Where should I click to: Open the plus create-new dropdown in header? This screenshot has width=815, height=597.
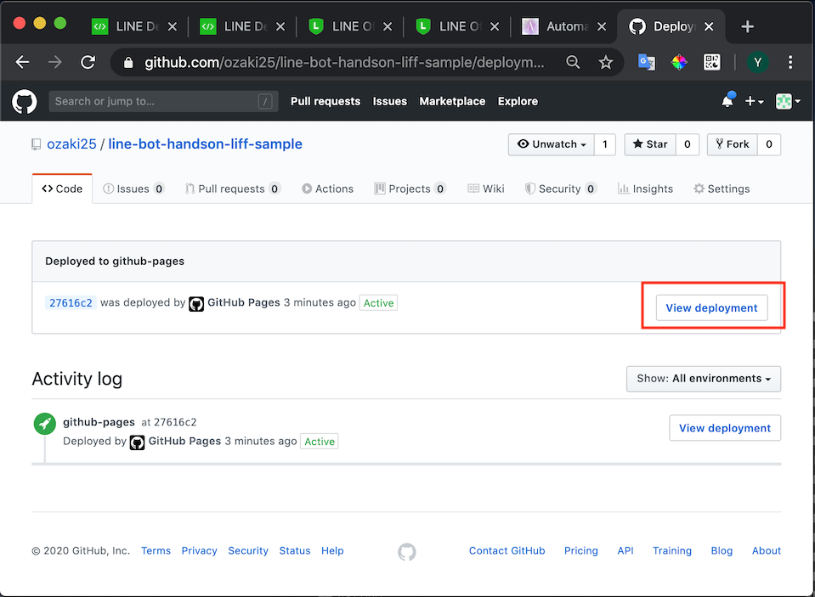point(754,101)
